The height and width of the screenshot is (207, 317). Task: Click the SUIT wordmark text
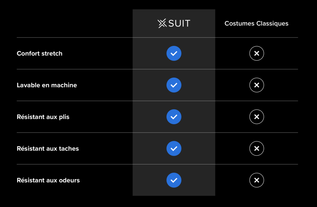[x=179, y=24]
